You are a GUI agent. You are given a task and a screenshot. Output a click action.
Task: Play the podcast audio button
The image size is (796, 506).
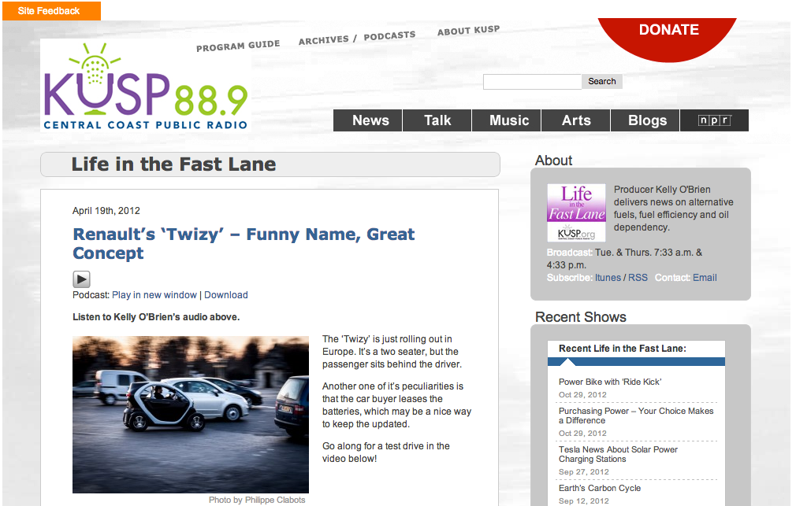(81, 279)
